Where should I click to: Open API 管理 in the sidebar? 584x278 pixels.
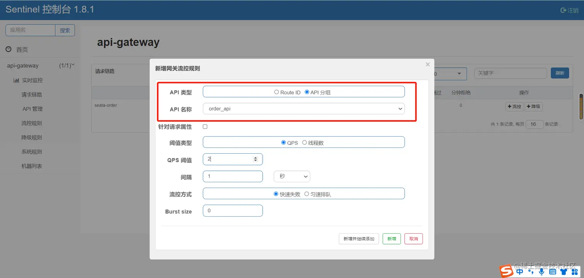(32, 109)
